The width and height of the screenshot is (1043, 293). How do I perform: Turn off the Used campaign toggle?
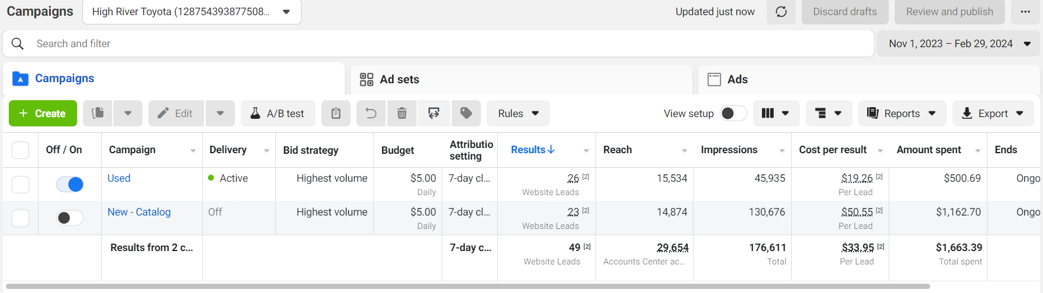[70, 184]
